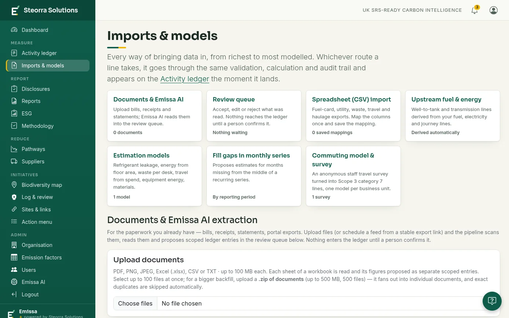Click the ESG icon in sidebar

click(14, 114)
